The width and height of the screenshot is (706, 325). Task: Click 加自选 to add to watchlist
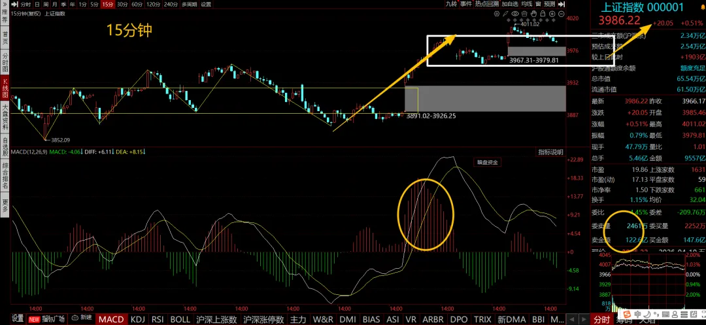click(x=510, y=4)
